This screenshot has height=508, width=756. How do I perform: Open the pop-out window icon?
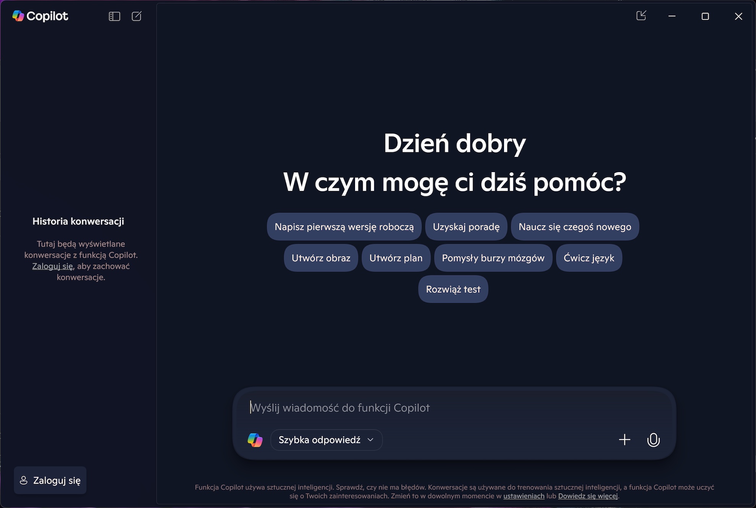point(641,16)
